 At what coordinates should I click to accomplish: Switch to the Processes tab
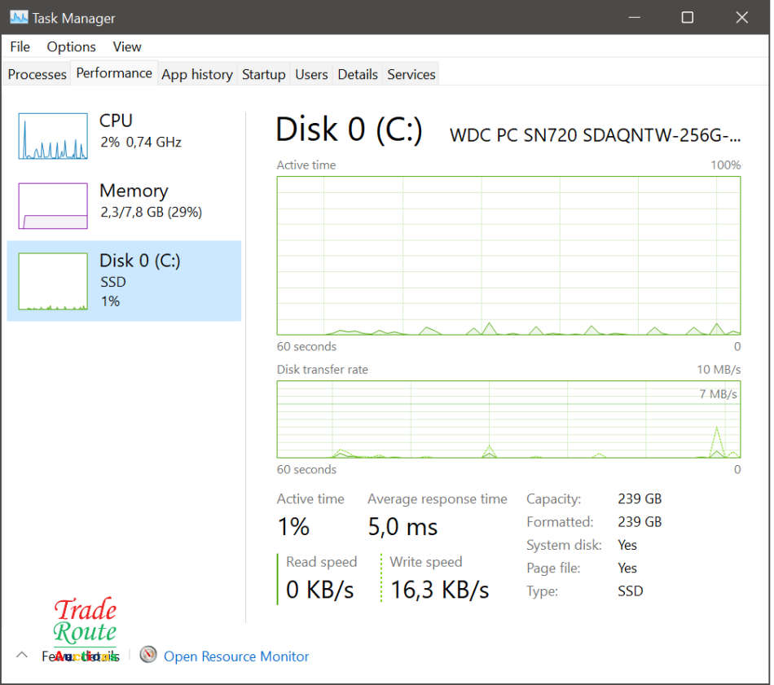pos(37,74)
